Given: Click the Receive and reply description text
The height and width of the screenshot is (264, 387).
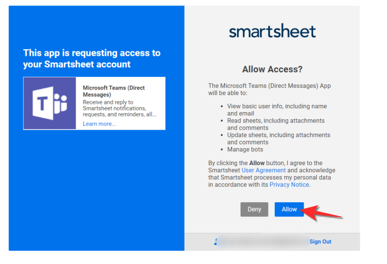Looking at the screenshot, I should point(119,108).
